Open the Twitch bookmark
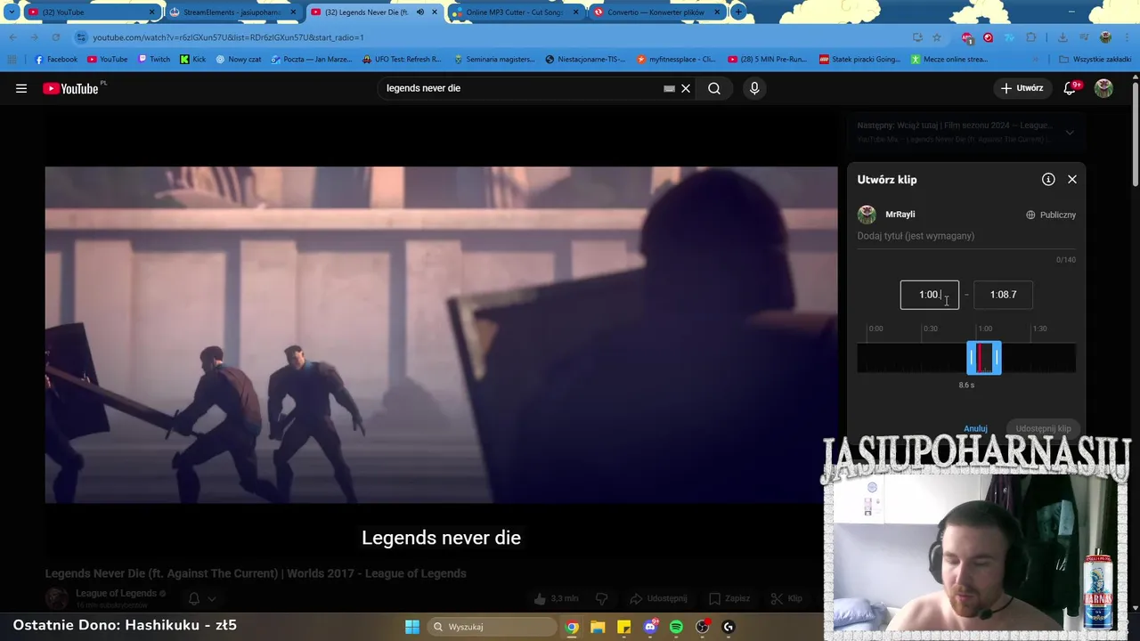This screenshot has height=641, width=1140. (x=153, y=60)
